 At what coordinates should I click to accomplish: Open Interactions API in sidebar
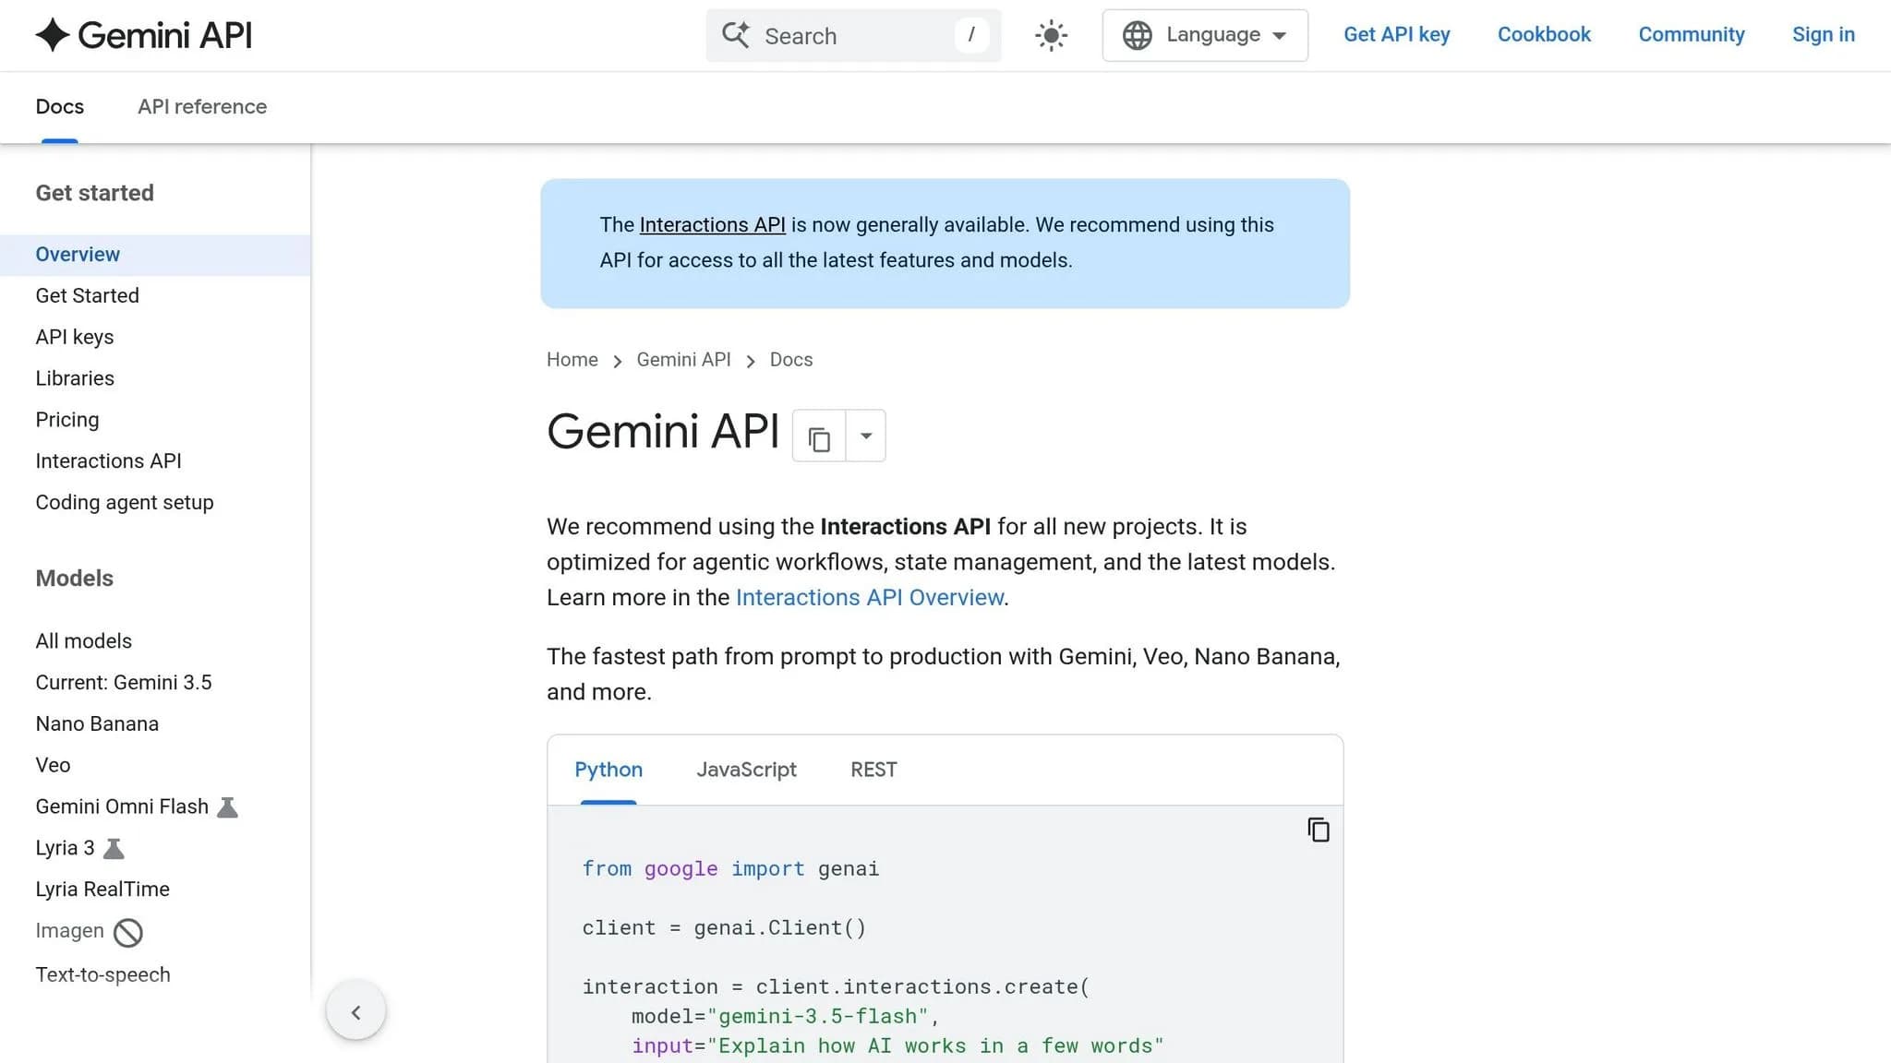pos(108,461)
